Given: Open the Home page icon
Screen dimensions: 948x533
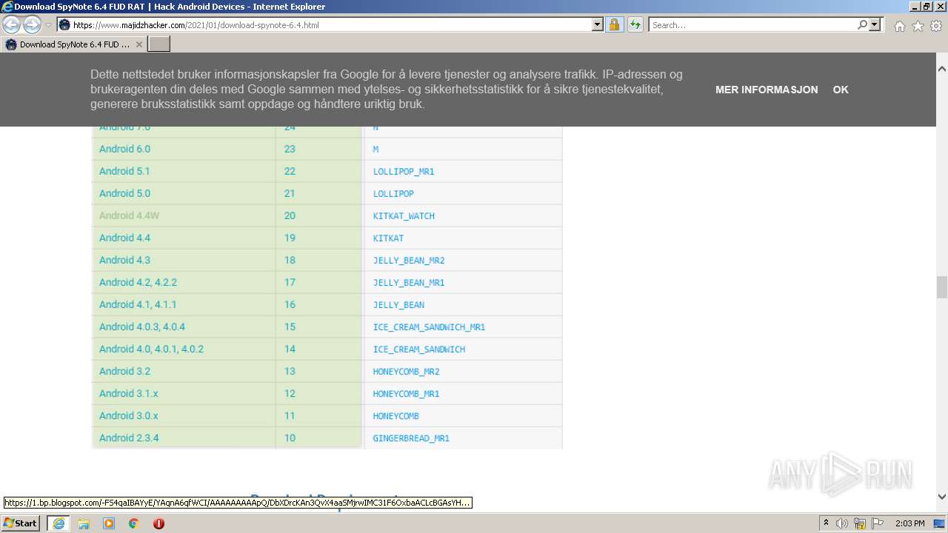Looking at the screenshot, I should 899,26.
